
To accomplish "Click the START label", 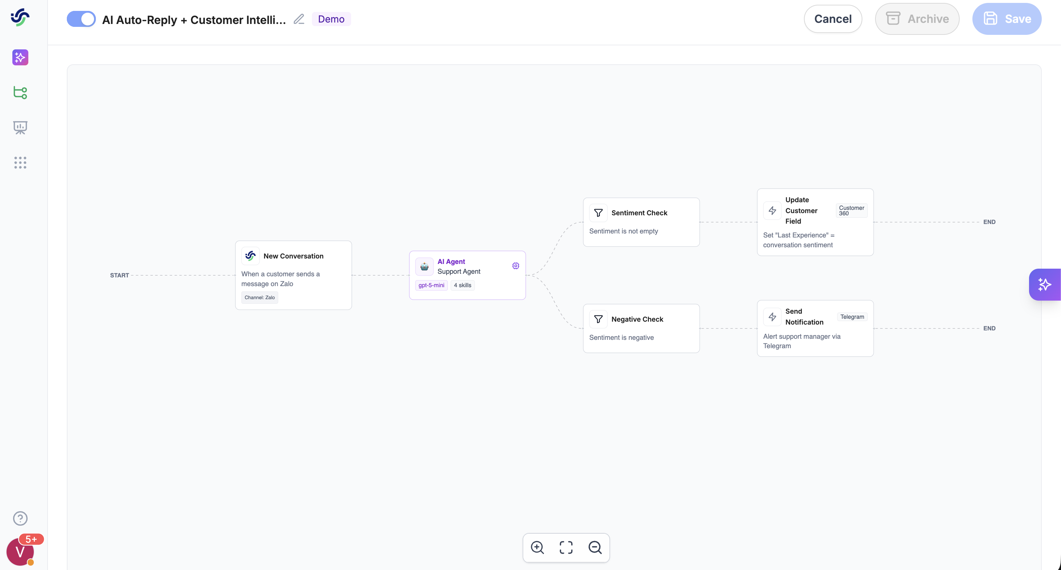I will (119, 275).
